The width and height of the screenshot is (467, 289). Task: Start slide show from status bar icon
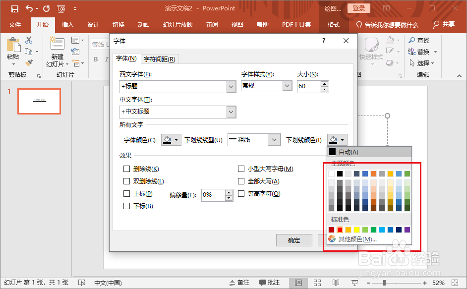click(x=354, y=282)
